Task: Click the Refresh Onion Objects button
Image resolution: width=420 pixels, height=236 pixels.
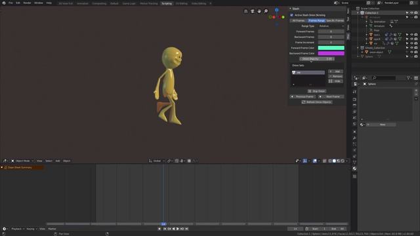Action: click(317, 102)
